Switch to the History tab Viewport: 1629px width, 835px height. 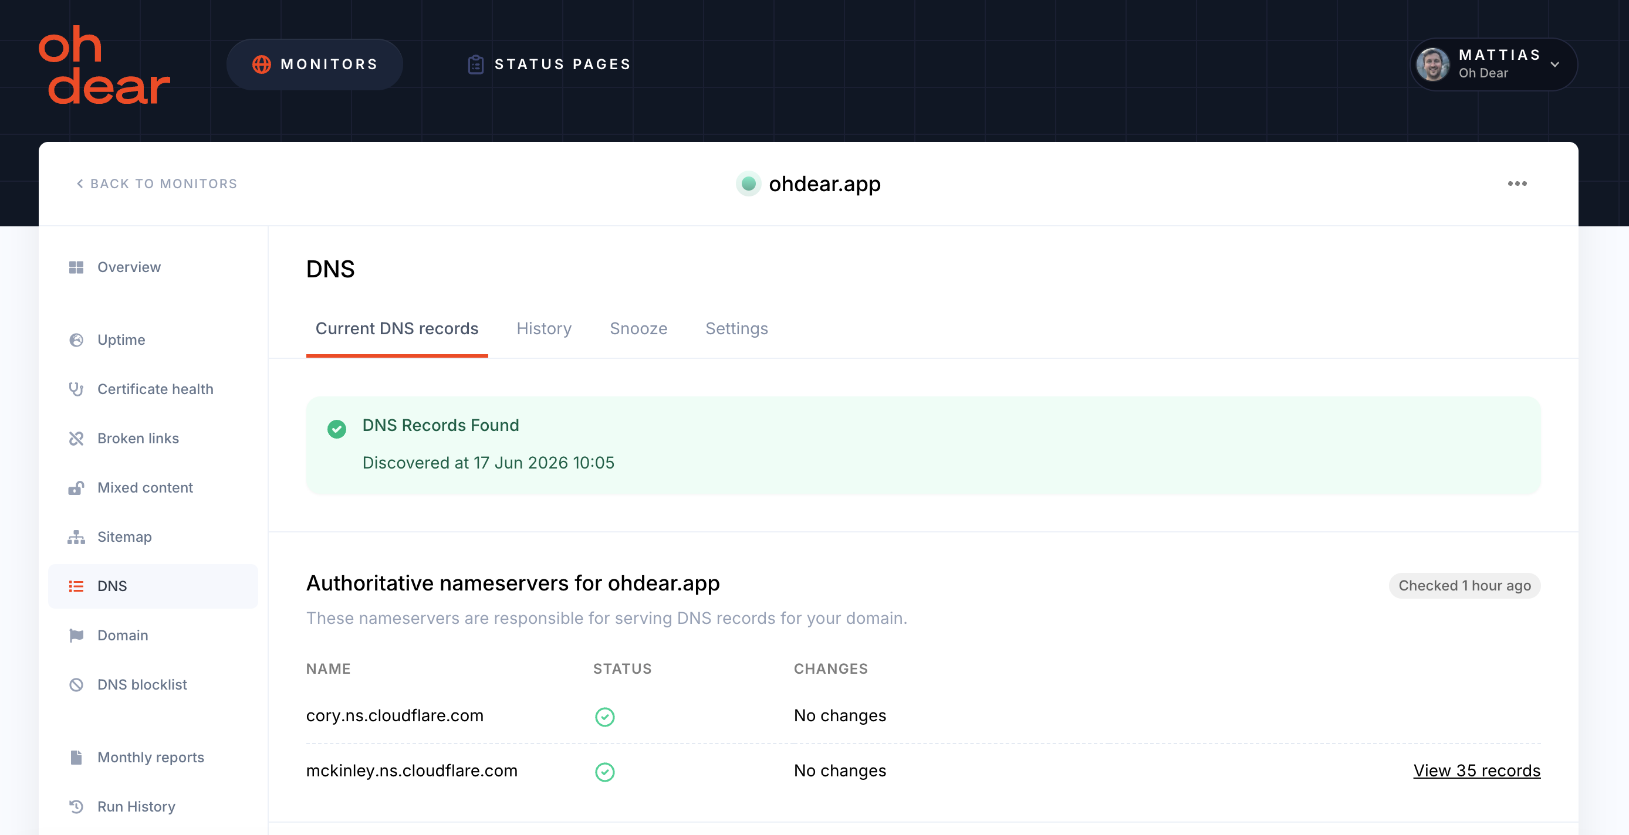[544, 330]
